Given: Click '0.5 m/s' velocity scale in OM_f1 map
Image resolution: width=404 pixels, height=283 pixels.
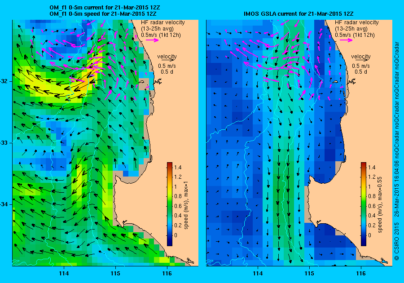Looking at the screenshot, I should click(167, 66).
